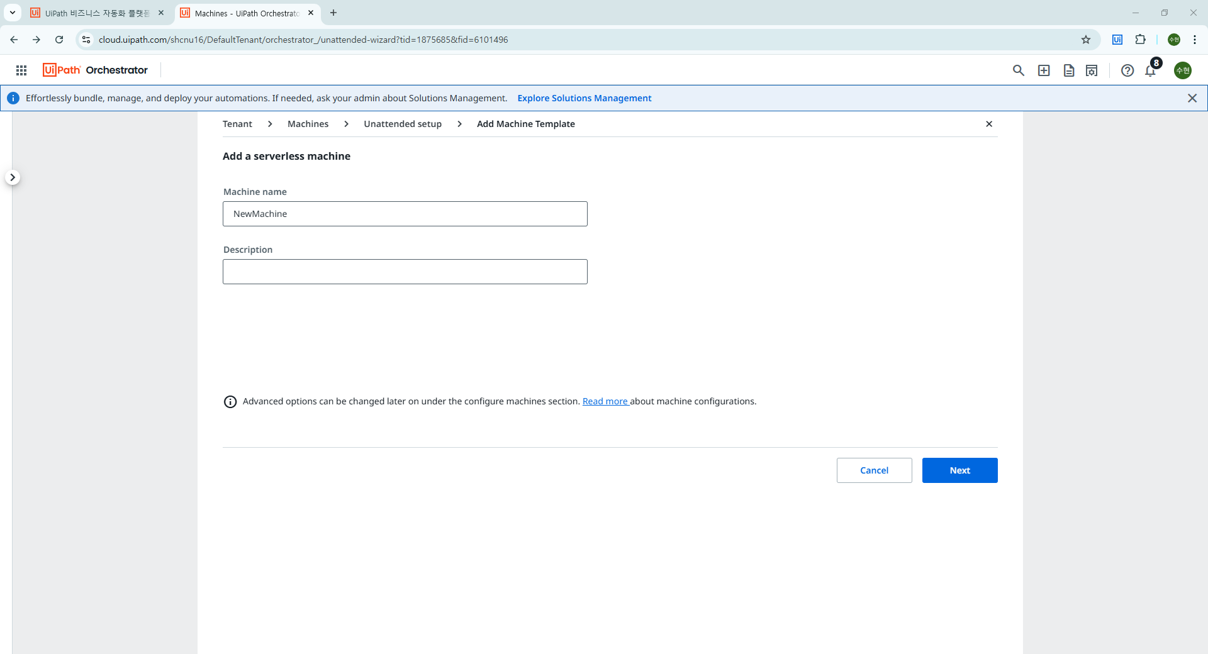The width and height of the screenshot is (1208, 654).
Task: Click the info icon beside Advanced options
Action: click(230, 402)
